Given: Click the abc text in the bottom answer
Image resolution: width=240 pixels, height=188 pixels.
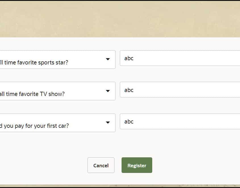Looking at the screenshot, I should pyautogui.click(x=128, y=122).
